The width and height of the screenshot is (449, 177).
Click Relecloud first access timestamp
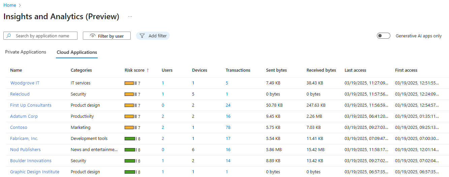417,94
